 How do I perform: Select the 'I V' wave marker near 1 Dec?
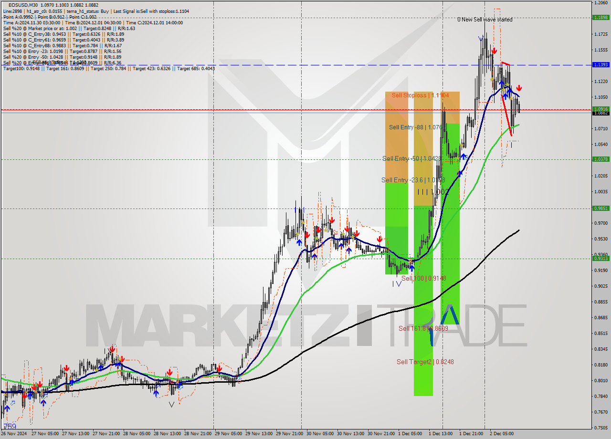pos(397,283)
